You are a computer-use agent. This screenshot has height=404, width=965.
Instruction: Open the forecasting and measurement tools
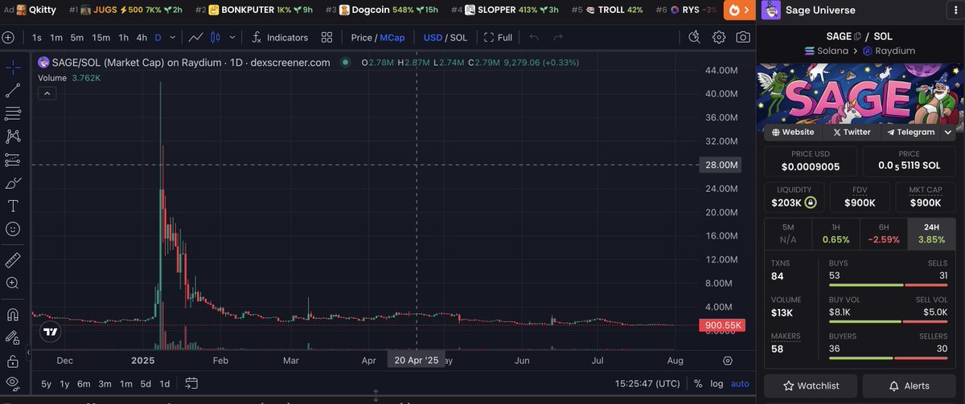[x=13, y=160]
